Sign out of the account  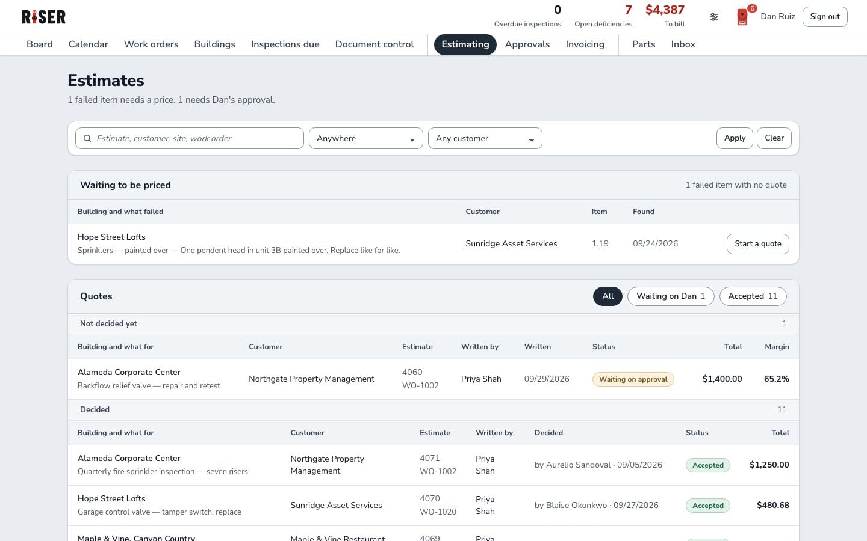tap(825, 17)
